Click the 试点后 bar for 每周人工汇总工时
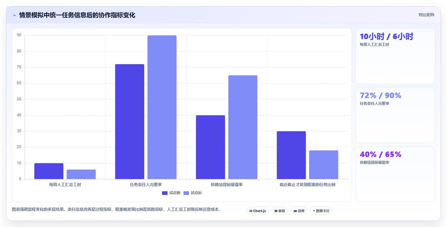The image size is (447, 227). click(x=81, y=174)
